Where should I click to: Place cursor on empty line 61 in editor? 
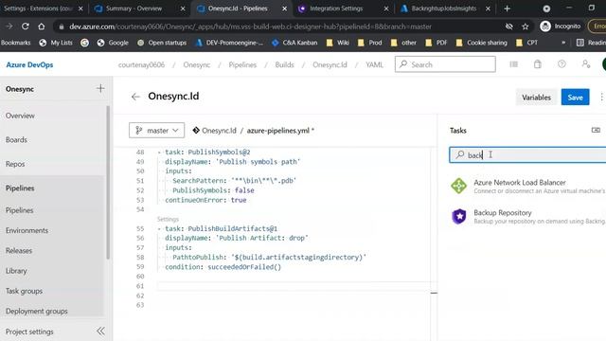tap(293, 286)
